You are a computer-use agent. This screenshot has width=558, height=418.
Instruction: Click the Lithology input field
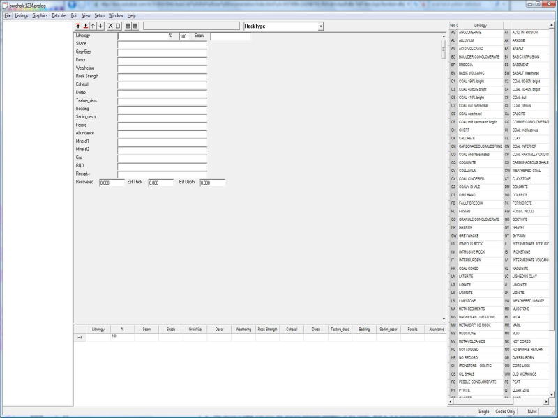tap(142, 36)
